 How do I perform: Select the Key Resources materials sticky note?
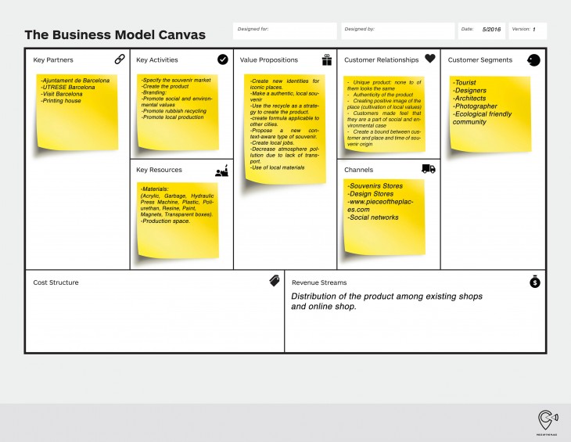(178, 219)
